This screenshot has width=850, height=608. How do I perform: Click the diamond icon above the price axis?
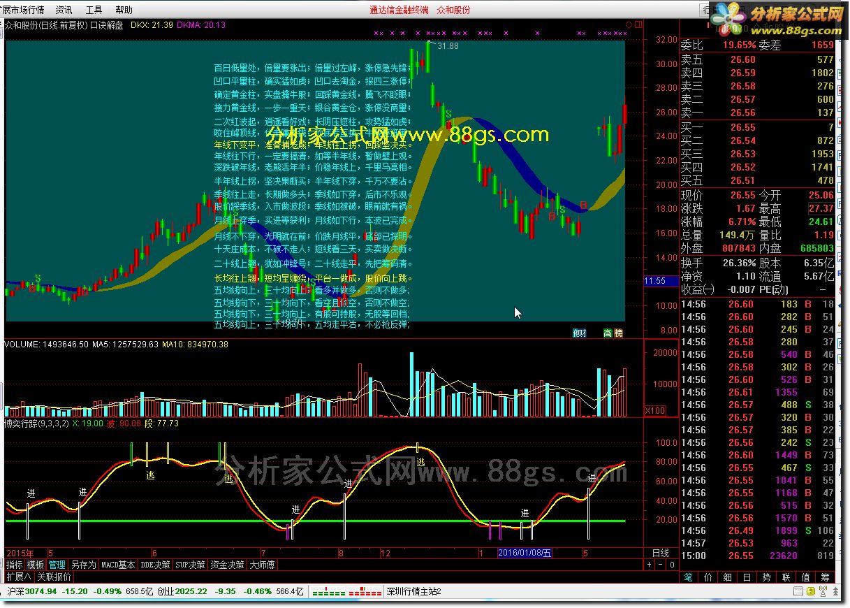click(629, 24)
